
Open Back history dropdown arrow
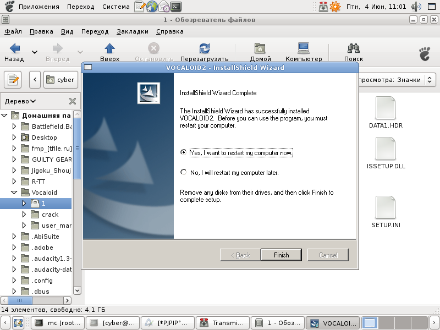point(35,52)
